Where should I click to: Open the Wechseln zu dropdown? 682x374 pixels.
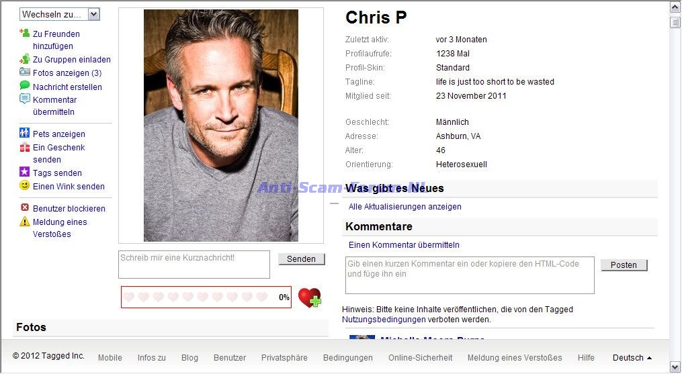click(x=60, y=14)
